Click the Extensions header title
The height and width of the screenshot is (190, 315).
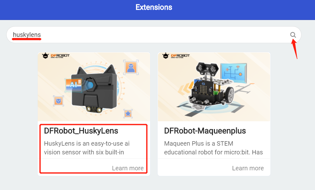154,7
